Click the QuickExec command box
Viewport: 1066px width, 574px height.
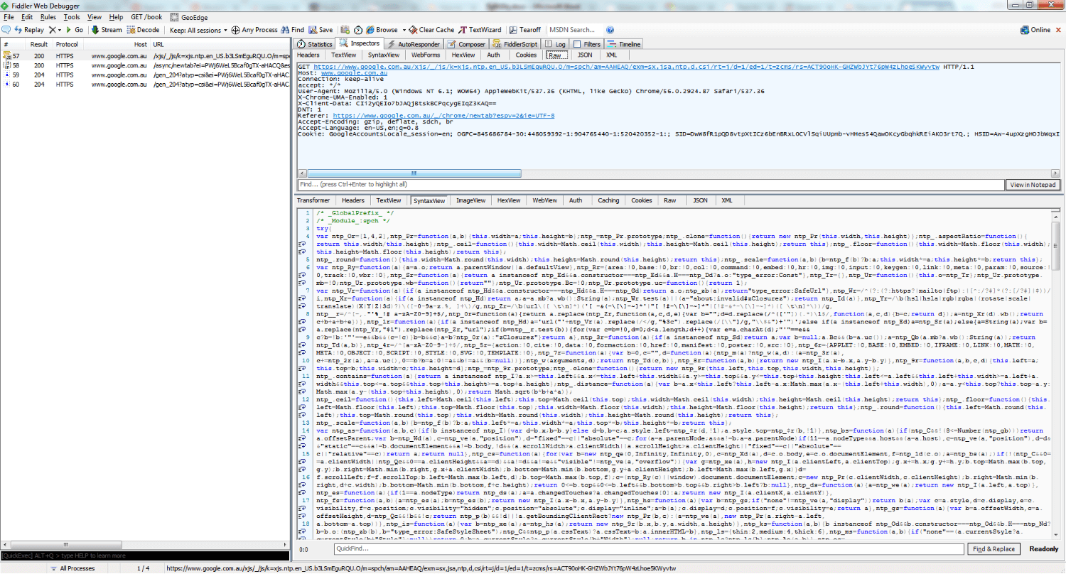coord(145,555)
